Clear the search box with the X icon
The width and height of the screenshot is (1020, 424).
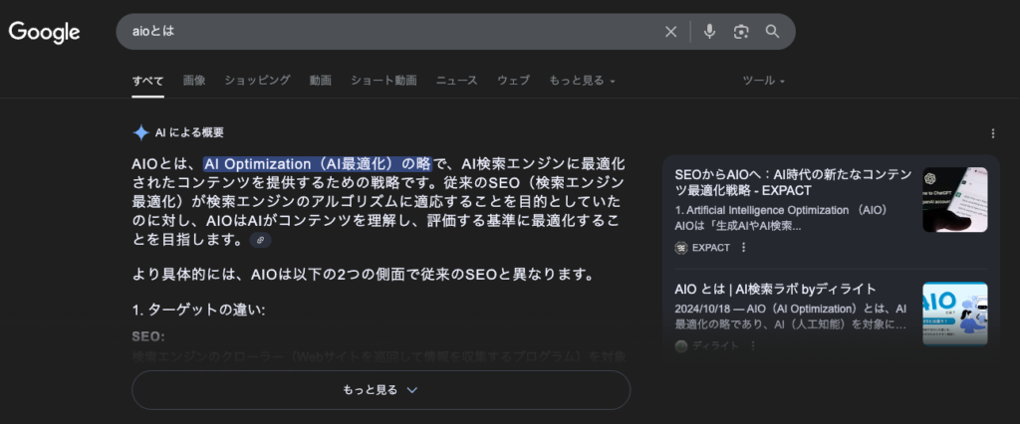click(x=670, y=31)
